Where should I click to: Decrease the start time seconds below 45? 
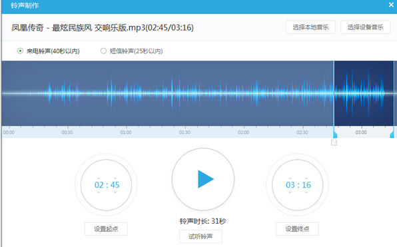[x=115, y=192]
